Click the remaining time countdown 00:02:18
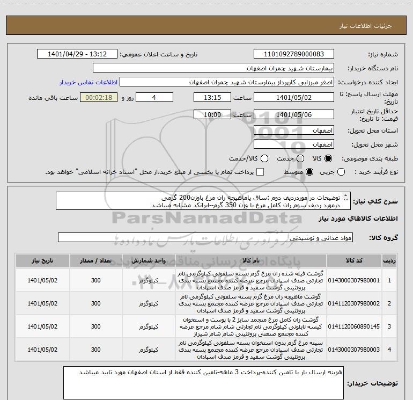Screen dimensions: 413x400 pyautogui.click(x=99, y=97)
